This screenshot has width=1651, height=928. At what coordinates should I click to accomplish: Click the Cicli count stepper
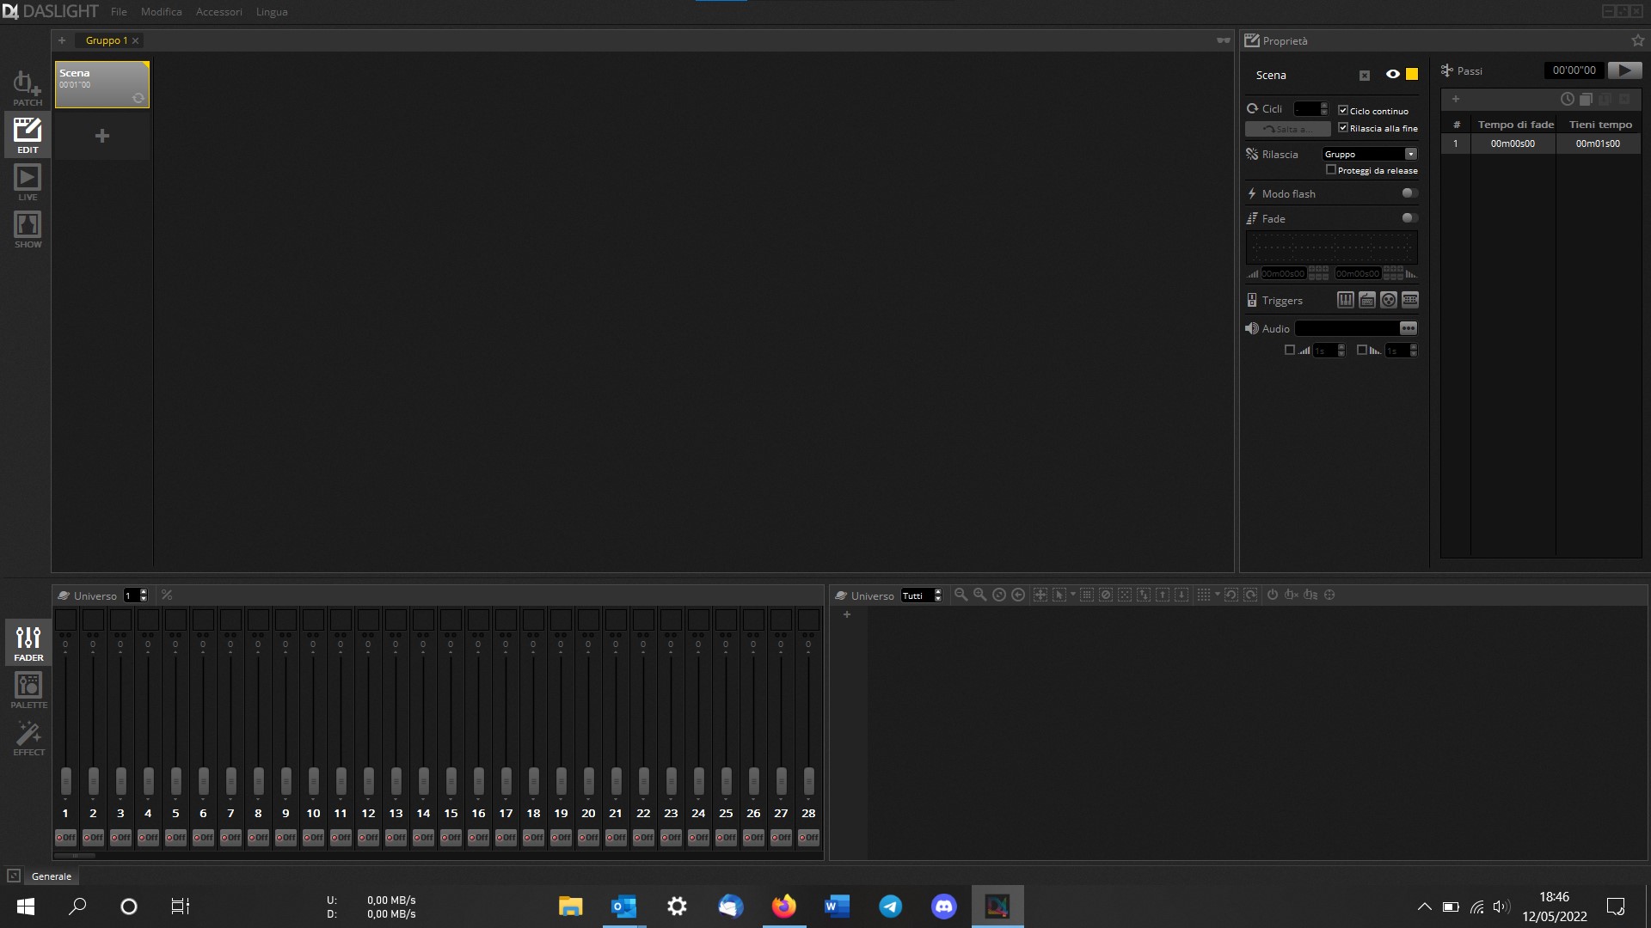(x=1324, y=108)
